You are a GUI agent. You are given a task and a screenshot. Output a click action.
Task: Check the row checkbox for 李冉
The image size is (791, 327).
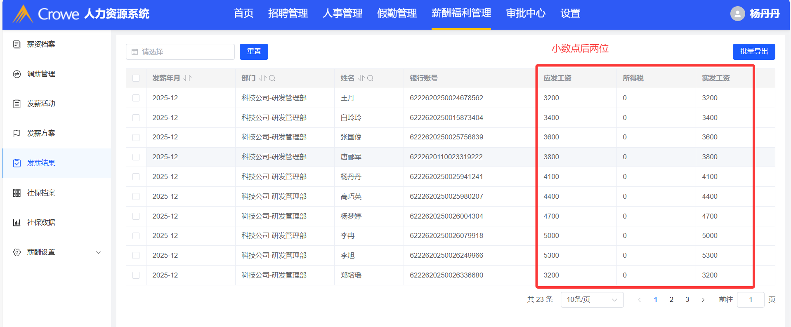[136, 236]
